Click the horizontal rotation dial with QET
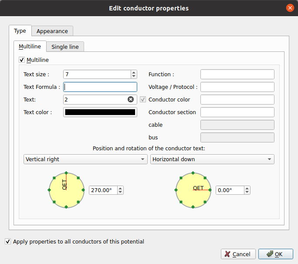 pyautogui.click(x=193, y=190)
